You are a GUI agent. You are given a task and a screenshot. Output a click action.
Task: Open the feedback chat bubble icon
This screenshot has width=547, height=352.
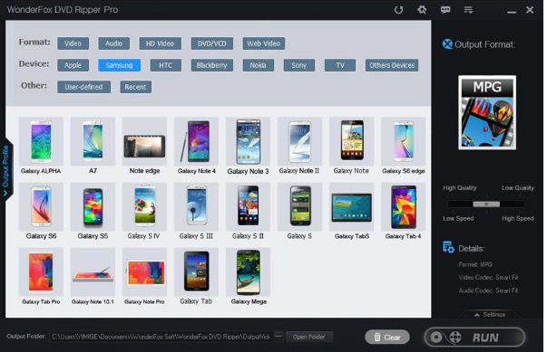445,10
